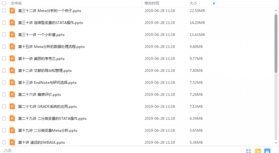Click PPT icon of 第十讲 遥远的EMBASE

[x=12, y=142]
